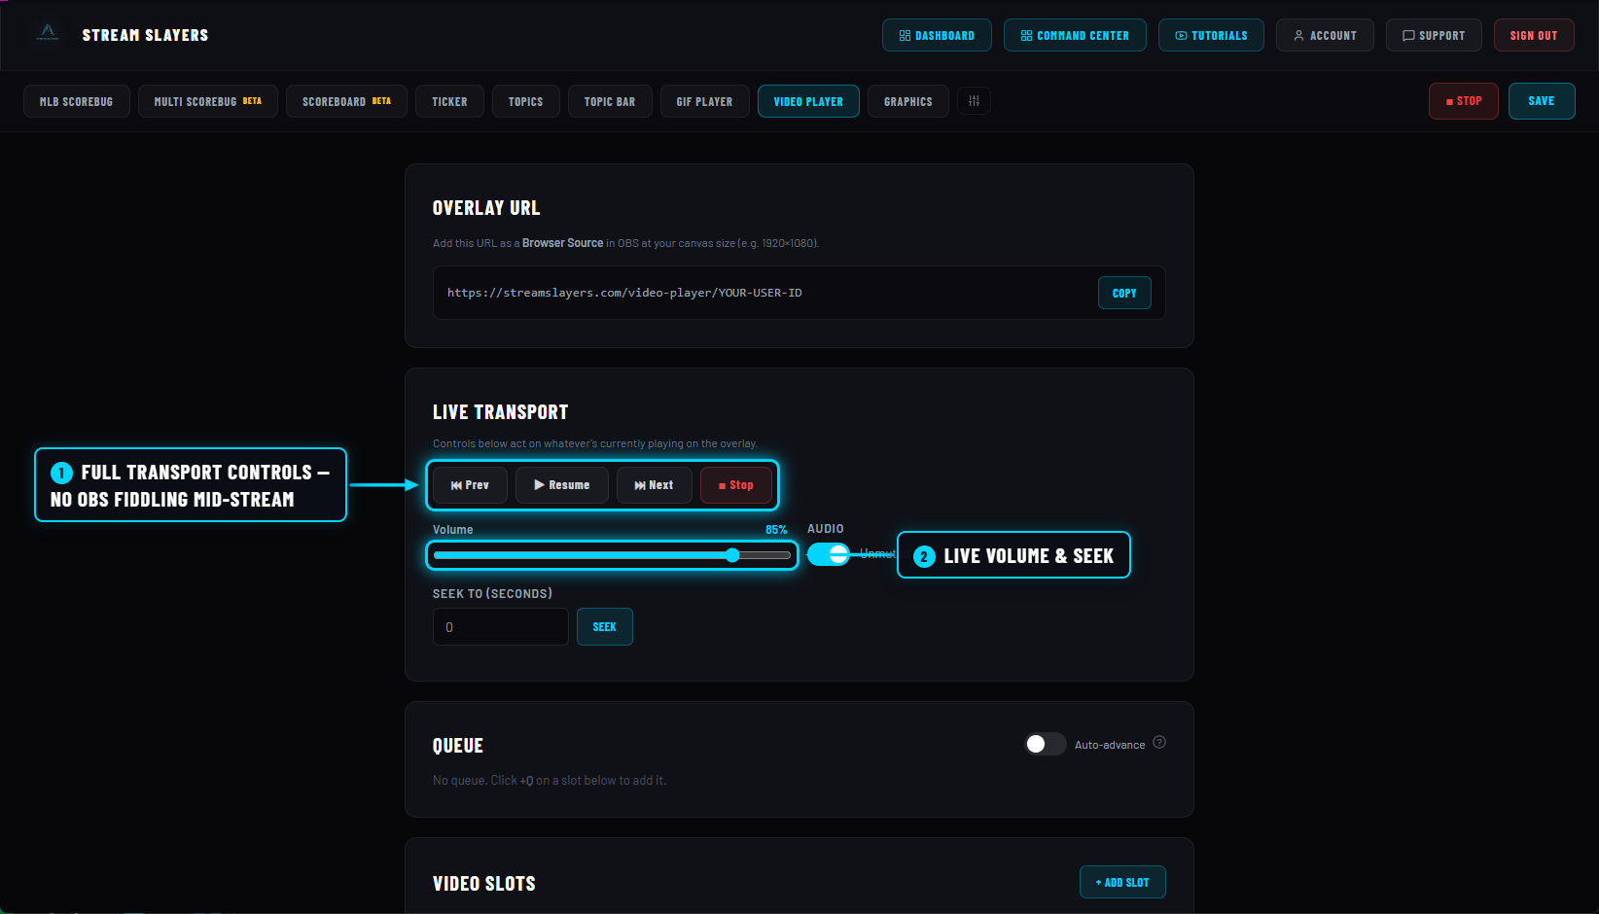
Task: Click the Stream Slayers logo icon
Action: point(48,34)
